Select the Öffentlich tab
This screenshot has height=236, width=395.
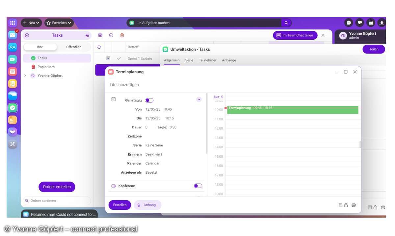74,47
